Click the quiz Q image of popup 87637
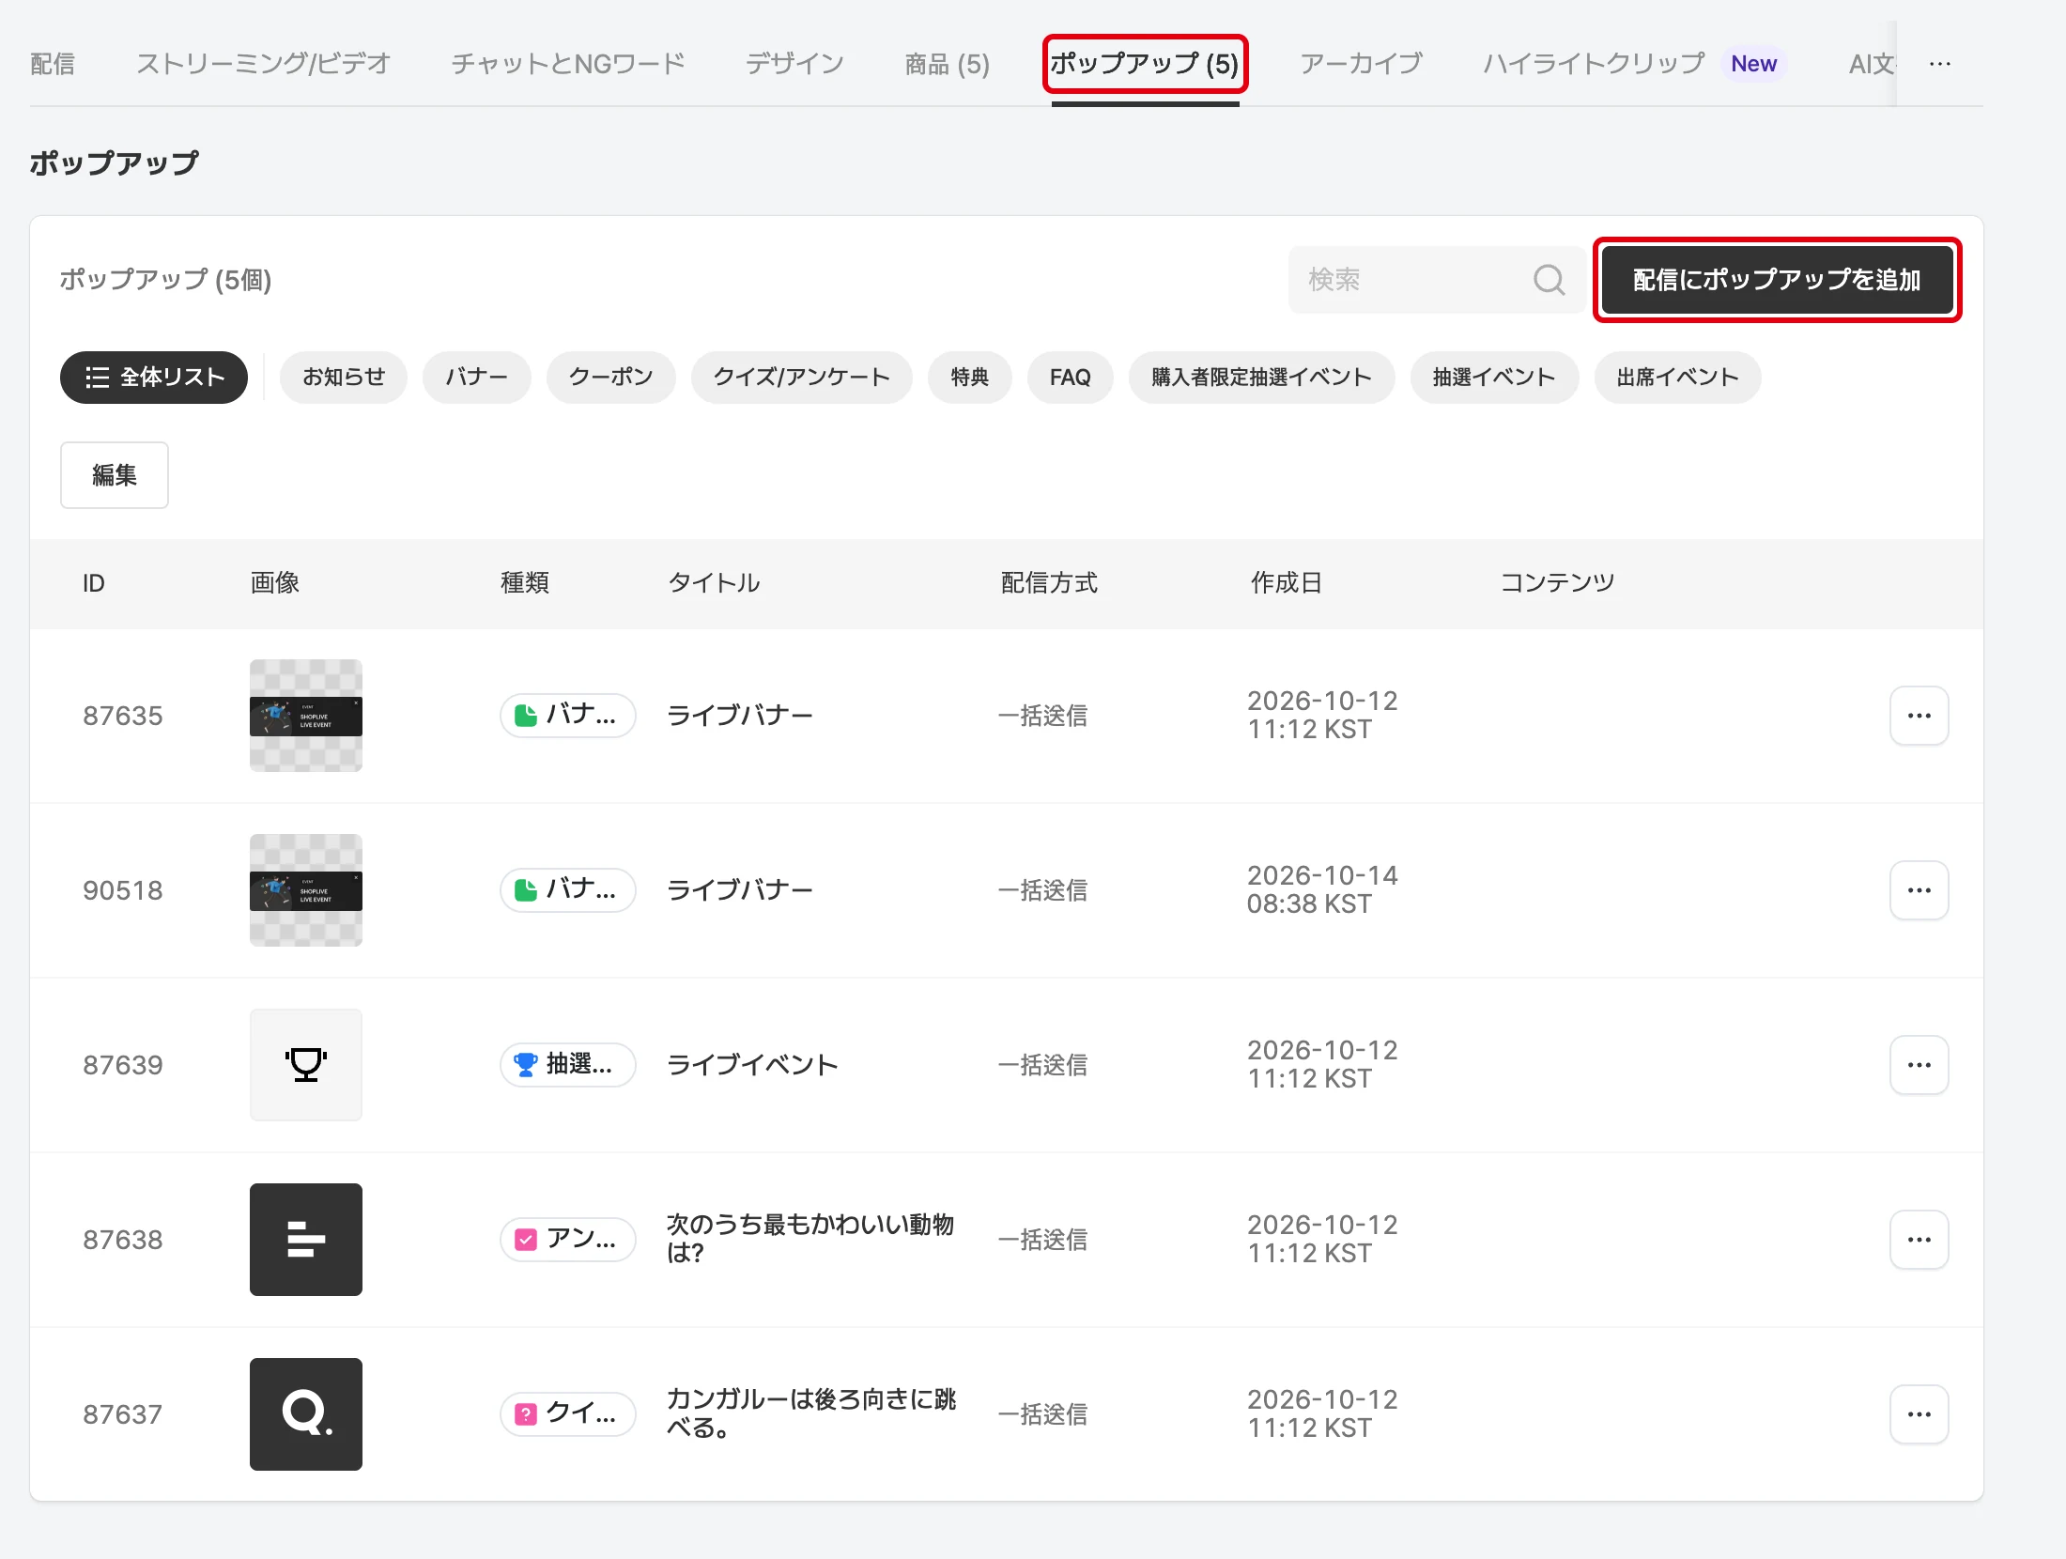Viewport: 2066px width, 1559px height. tap(306, 1414)
